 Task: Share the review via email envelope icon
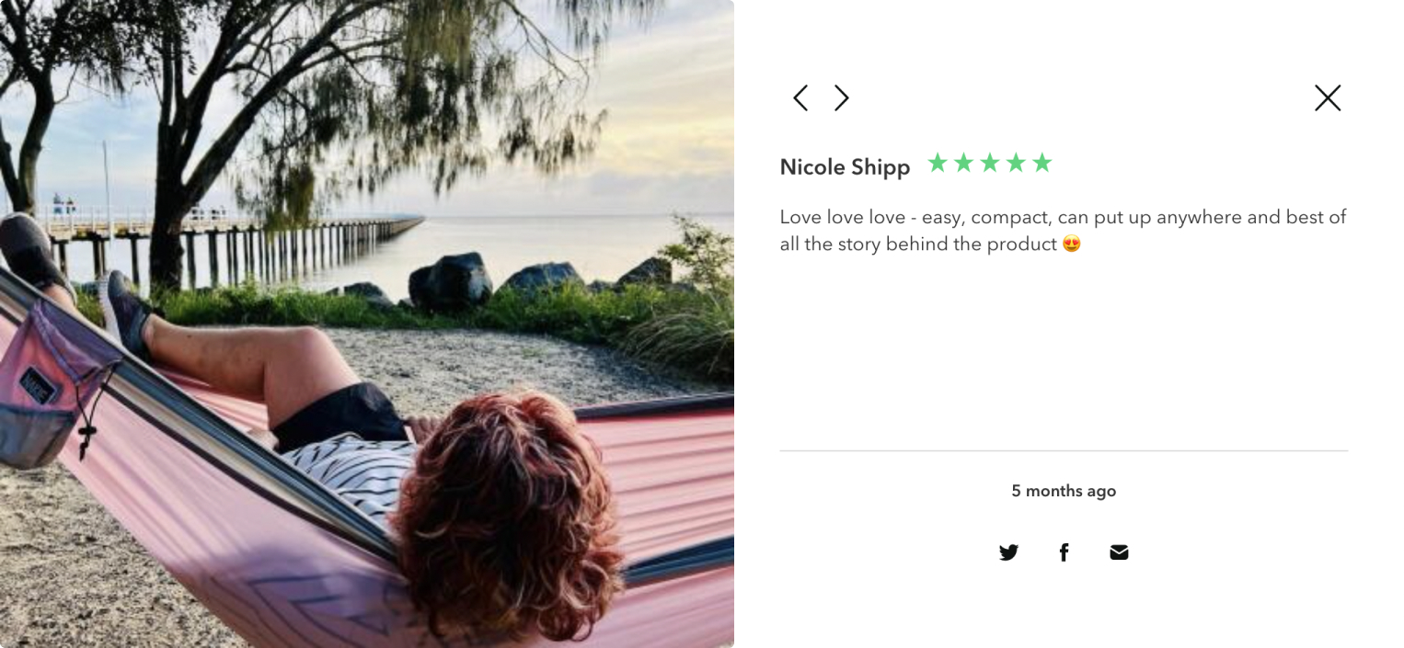[x=1119, y=552]
